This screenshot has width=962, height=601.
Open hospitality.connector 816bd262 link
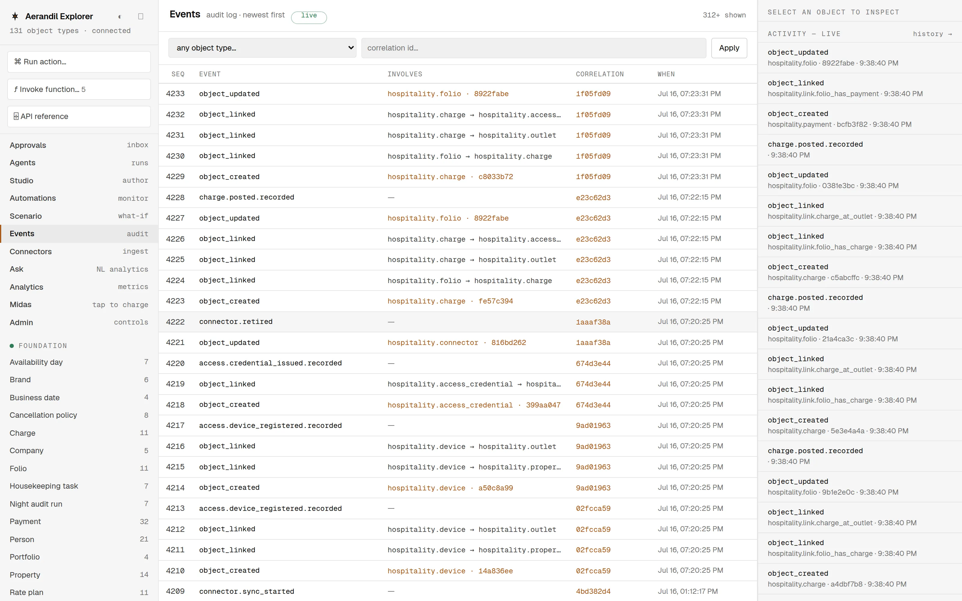point(457,342)
